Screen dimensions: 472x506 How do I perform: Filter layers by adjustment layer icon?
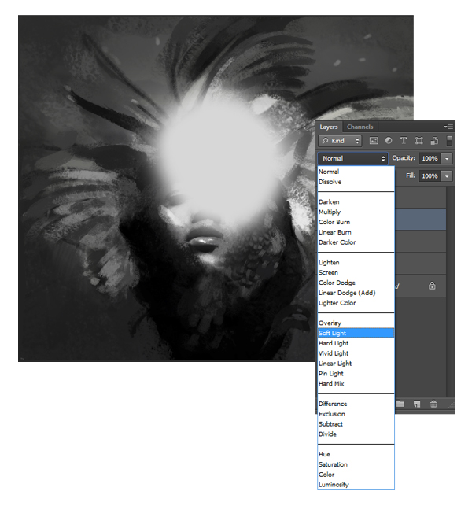(389, 140)
